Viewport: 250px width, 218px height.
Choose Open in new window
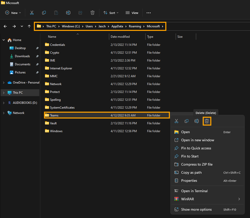coord(208,140)
